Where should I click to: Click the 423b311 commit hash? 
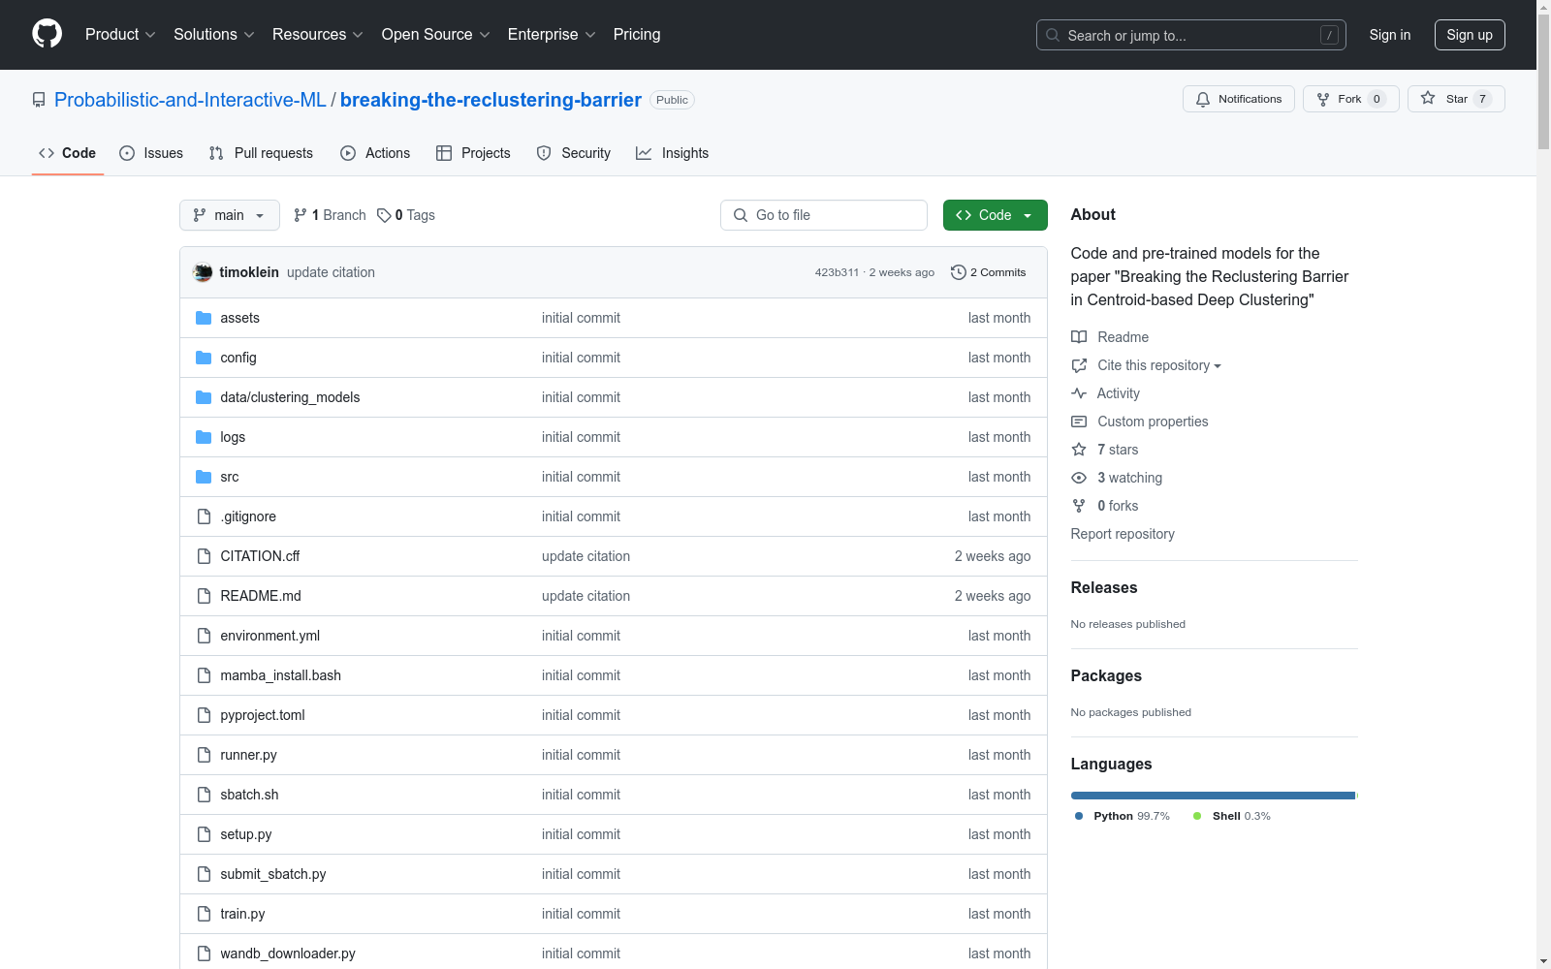[837, 272]
